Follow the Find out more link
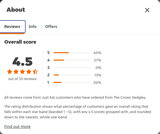 (x=17, y=127)
